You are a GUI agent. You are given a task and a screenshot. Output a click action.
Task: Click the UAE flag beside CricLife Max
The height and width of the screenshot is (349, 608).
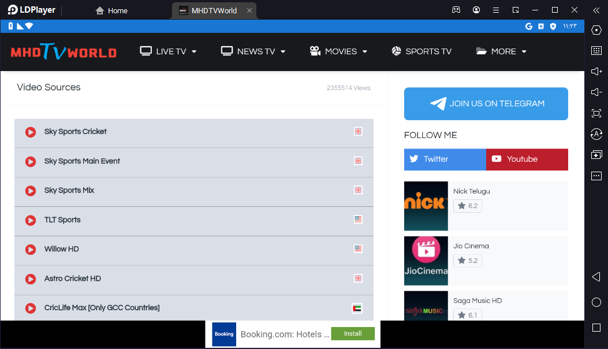pos(357,308)
